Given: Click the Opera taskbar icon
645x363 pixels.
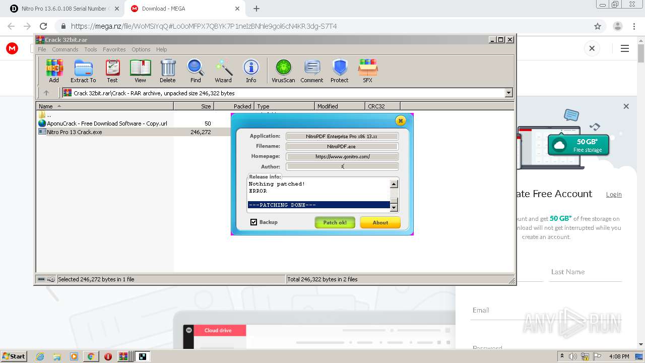Looking at the screenshot, I should (108, 356).
